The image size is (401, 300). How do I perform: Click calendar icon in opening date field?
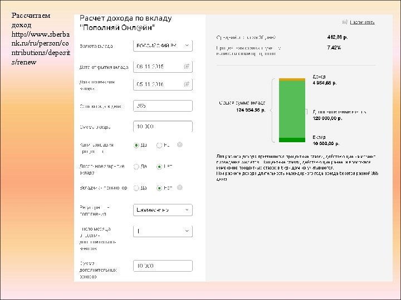pos(187,66)
